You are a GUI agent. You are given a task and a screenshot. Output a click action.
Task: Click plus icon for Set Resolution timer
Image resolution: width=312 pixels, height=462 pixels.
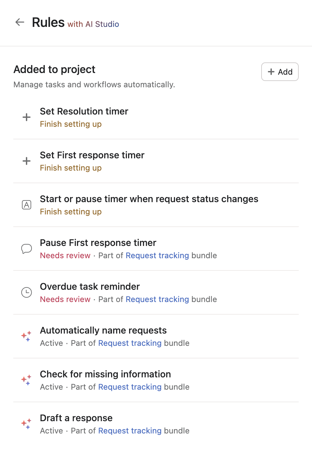pyautogui.click(x=27, y=117)
